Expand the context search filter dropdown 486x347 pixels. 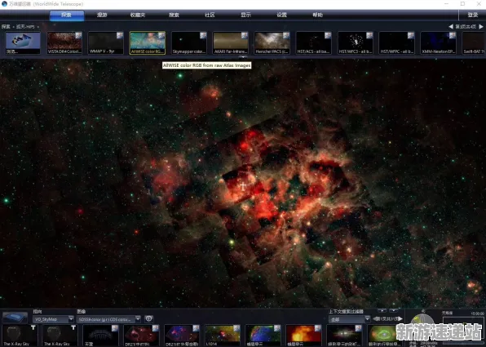(x=367, y=319)
